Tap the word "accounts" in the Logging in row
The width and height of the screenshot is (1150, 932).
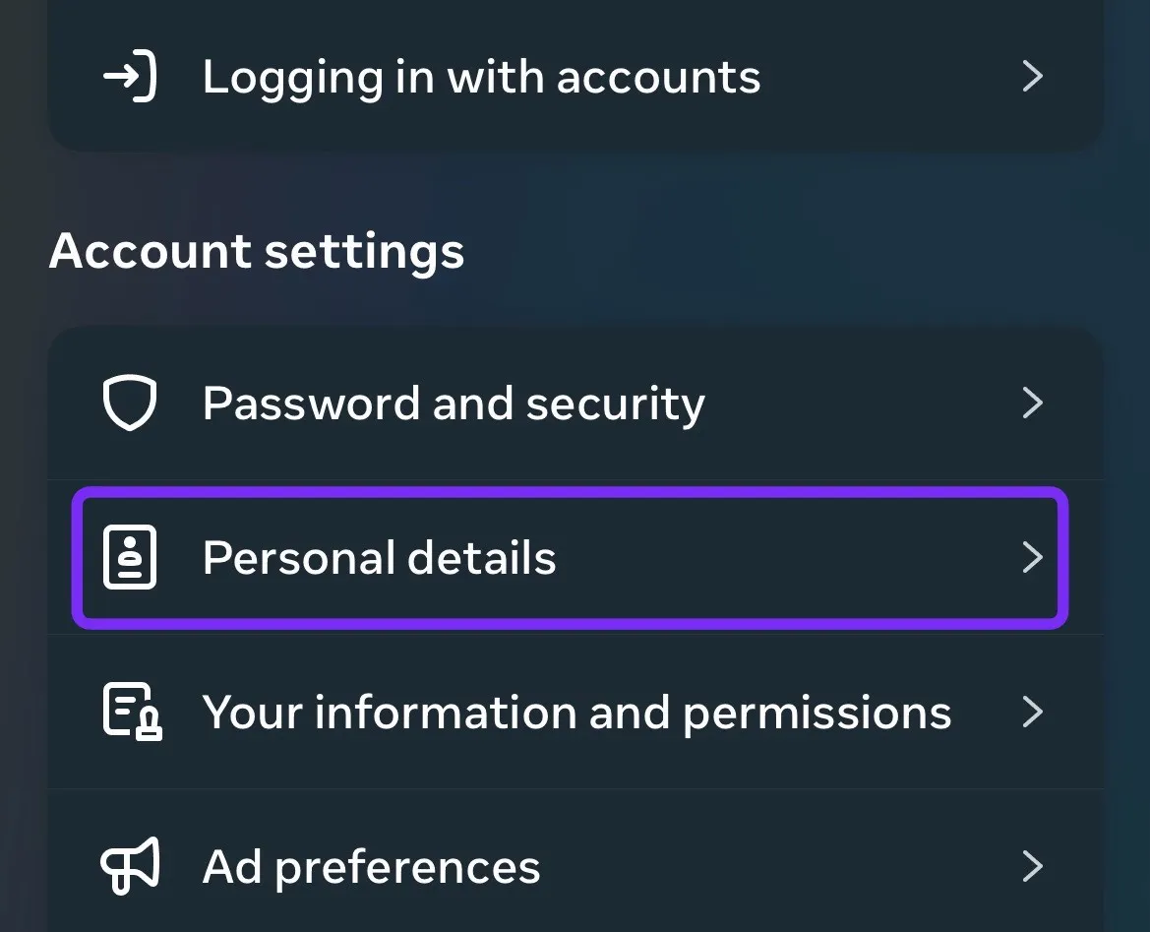click(658, 77)
